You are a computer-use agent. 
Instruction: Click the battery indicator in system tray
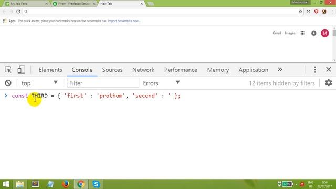point(287,184)
